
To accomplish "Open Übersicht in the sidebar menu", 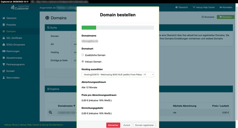I will 11,18.
